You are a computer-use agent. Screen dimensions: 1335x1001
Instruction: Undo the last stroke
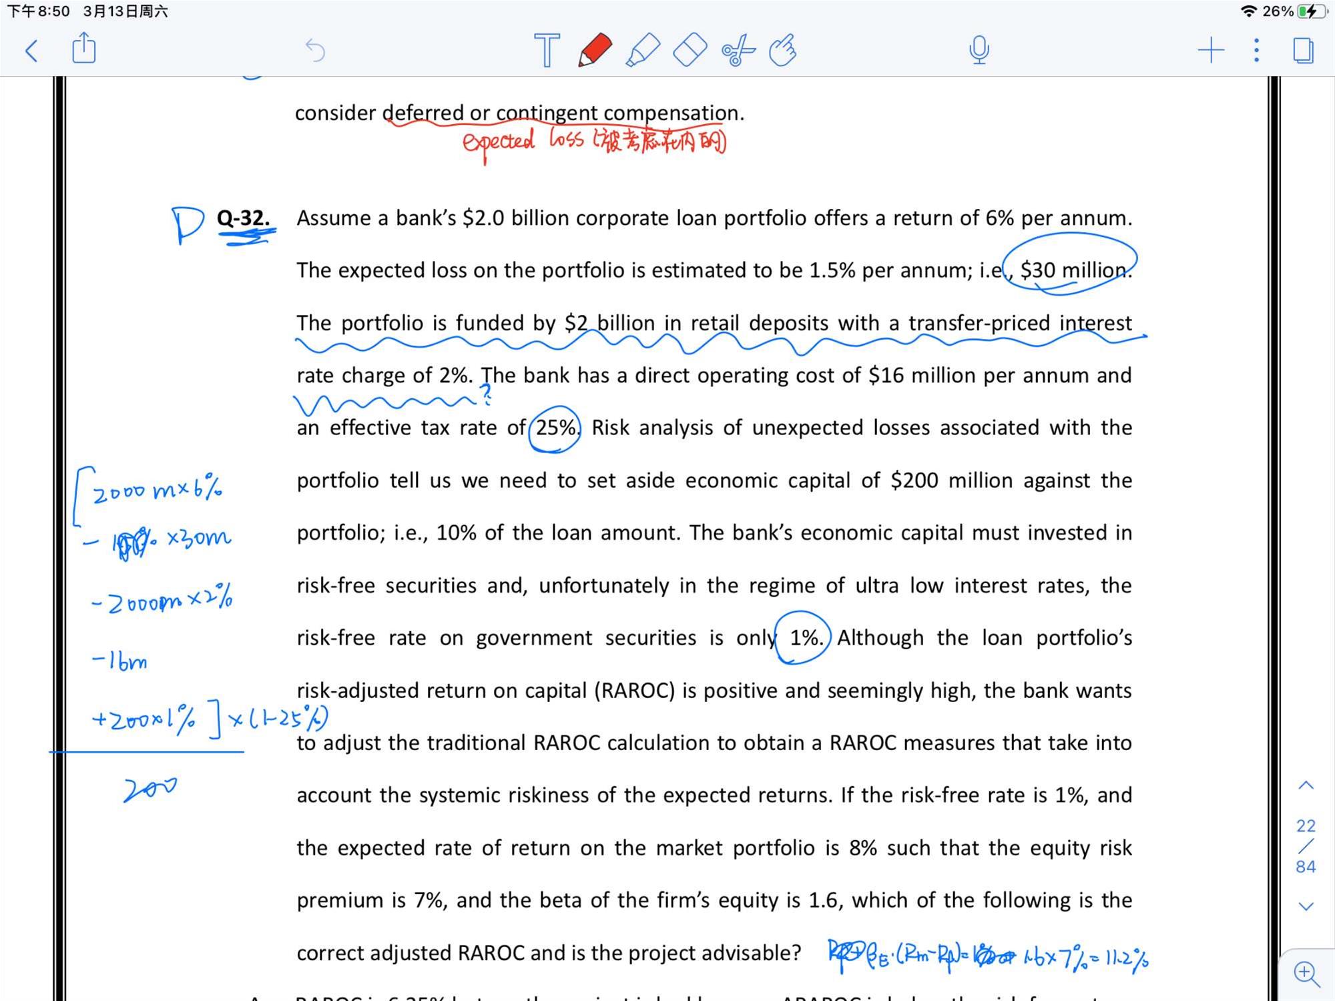(x=315, y=51)
